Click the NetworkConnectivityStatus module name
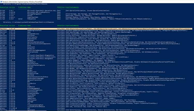This screenshot has width=194, height=111. pyautogui.click(x=38, y=77)
